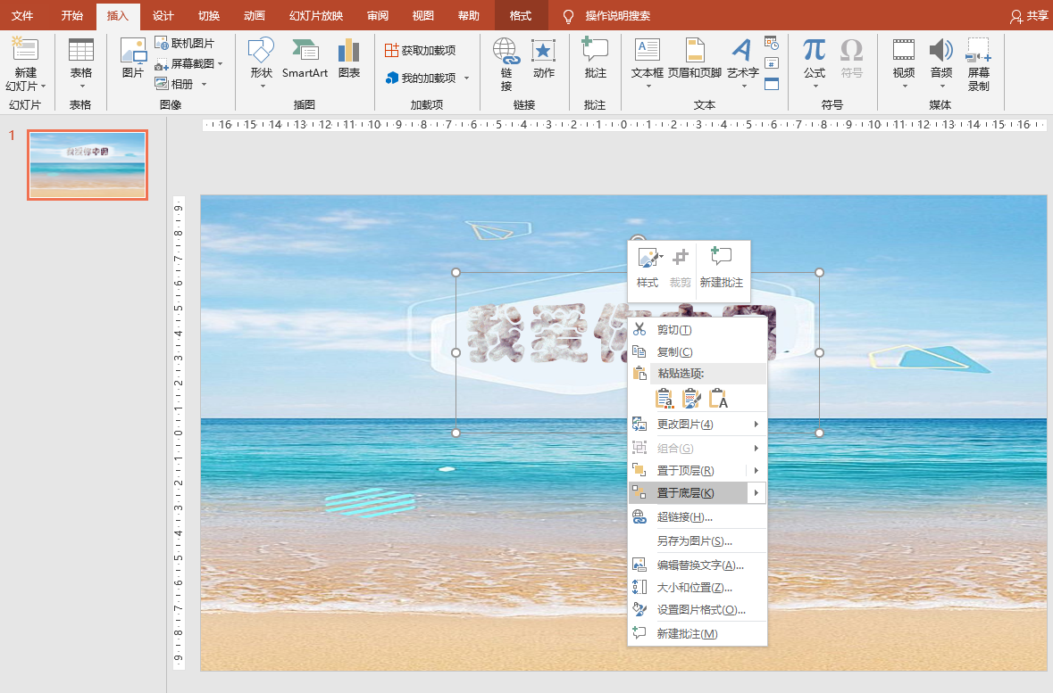1053x693 pixels.
Task: Select 设置图片格式 in the context menu
Action: [x=700, y=610]
